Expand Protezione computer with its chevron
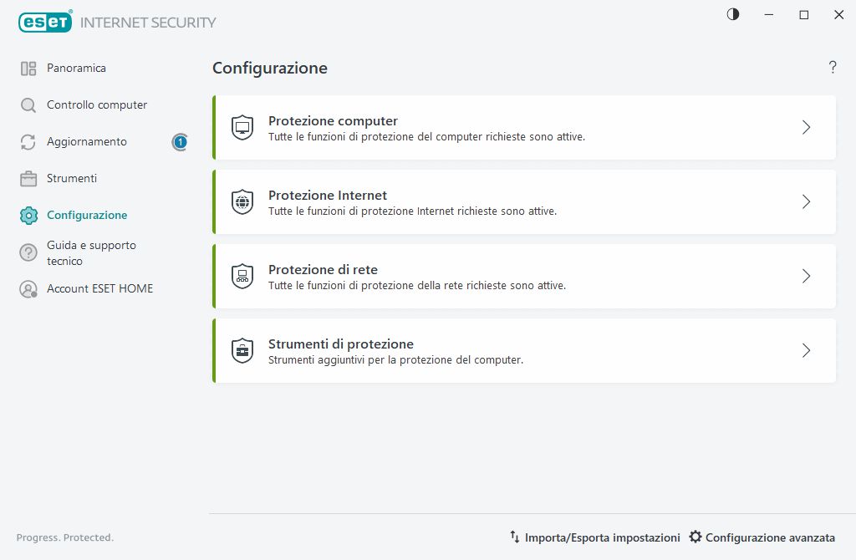Image resolution: width=856 pixels, height=560 pixels. click(x=806, y=128)
